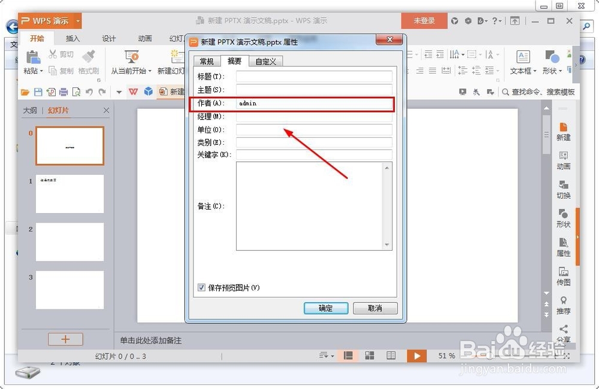Click the Save icon in quick access toolbar
Screen dimensions: 599x389
(x=40, y=92)
